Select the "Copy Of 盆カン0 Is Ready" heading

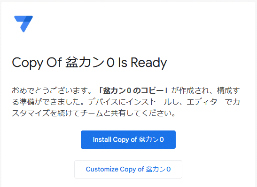tap(89, 63)
